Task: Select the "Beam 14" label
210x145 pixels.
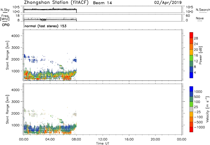Action: point(102,3)
